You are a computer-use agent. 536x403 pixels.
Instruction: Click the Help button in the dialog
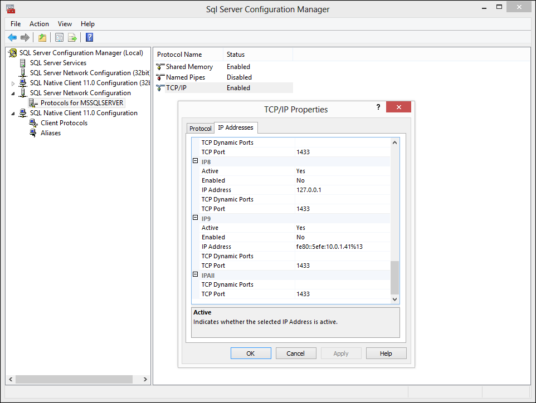386,353
